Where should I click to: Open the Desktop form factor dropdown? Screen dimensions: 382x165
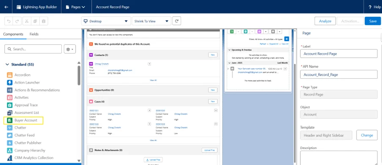(106, 21)
